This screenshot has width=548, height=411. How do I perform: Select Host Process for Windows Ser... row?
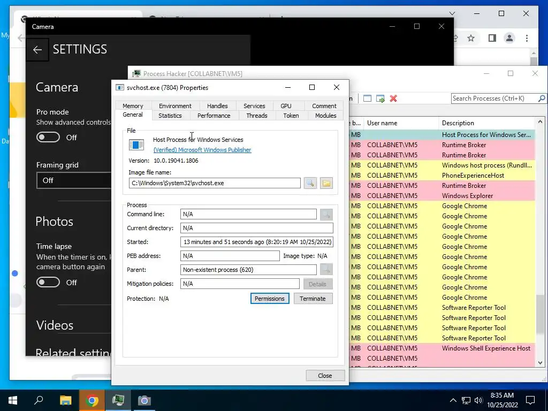[x=442, y=135]
